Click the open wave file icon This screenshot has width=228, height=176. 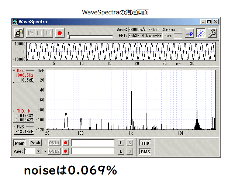coord(19,33)
